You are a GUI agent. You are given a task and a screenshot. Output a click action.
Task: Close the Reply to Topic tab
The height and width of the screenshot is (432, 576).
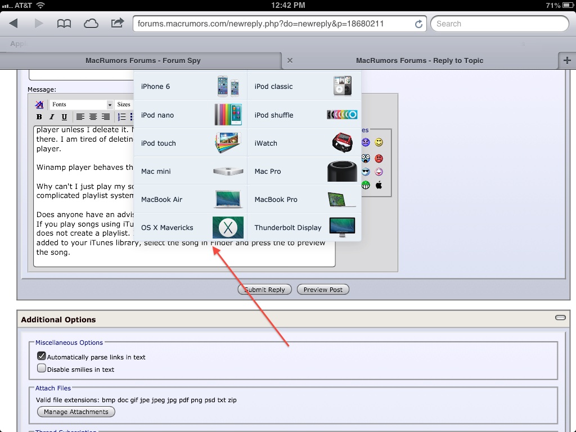click(290, 60)
